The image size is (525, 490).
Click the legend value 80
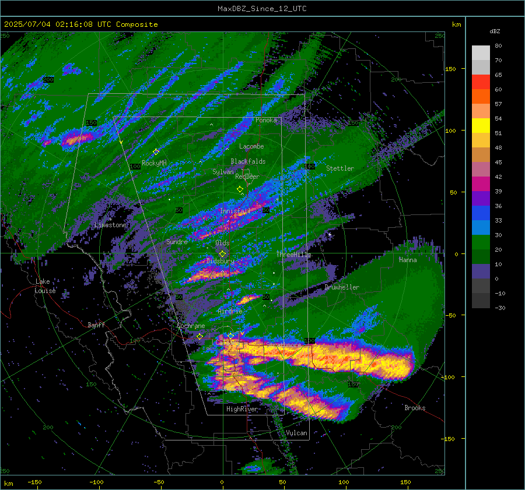(x=498, y=46)
